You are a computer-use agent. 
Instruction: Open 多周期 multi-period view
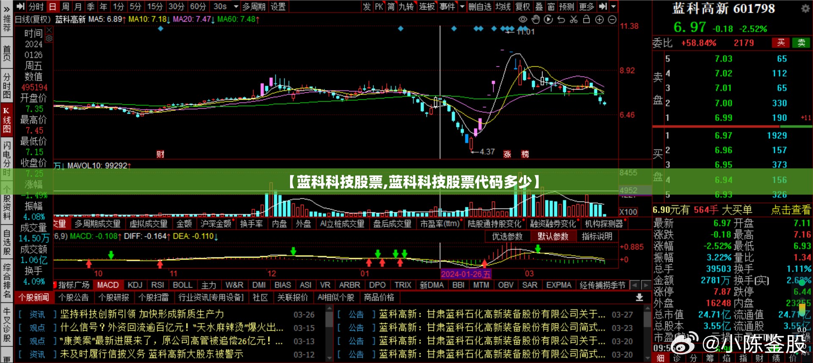[x=254, y=6]
